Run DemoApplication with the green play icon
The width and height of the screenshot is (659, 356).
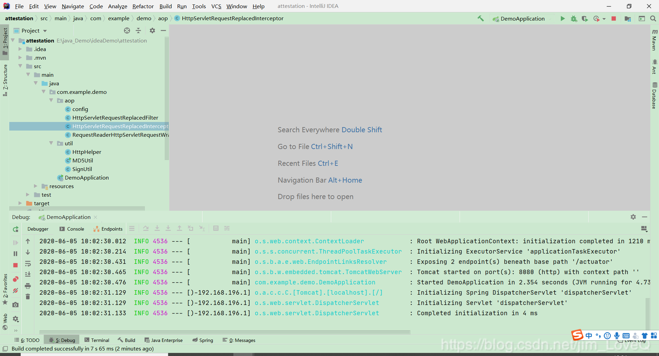pos(563,19)
